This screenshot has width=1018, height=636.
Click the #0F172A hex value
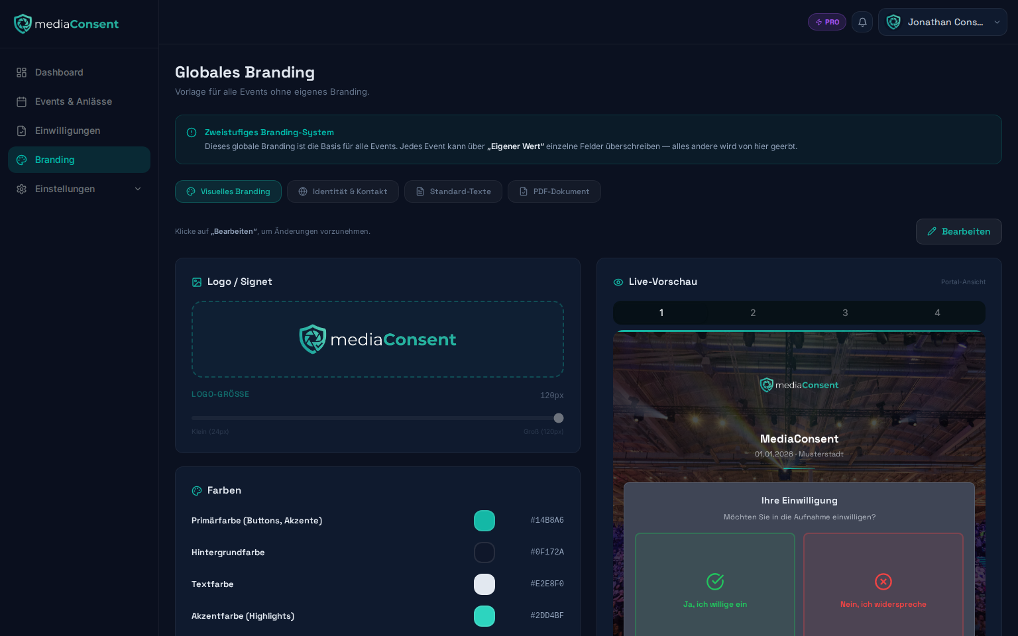pos(547,552)
